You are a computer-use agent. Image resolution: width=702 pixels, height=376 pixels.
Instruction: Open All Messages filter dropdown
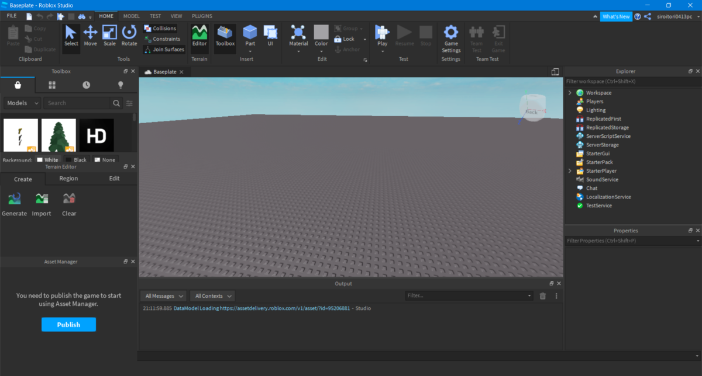(x=164, y=296)
